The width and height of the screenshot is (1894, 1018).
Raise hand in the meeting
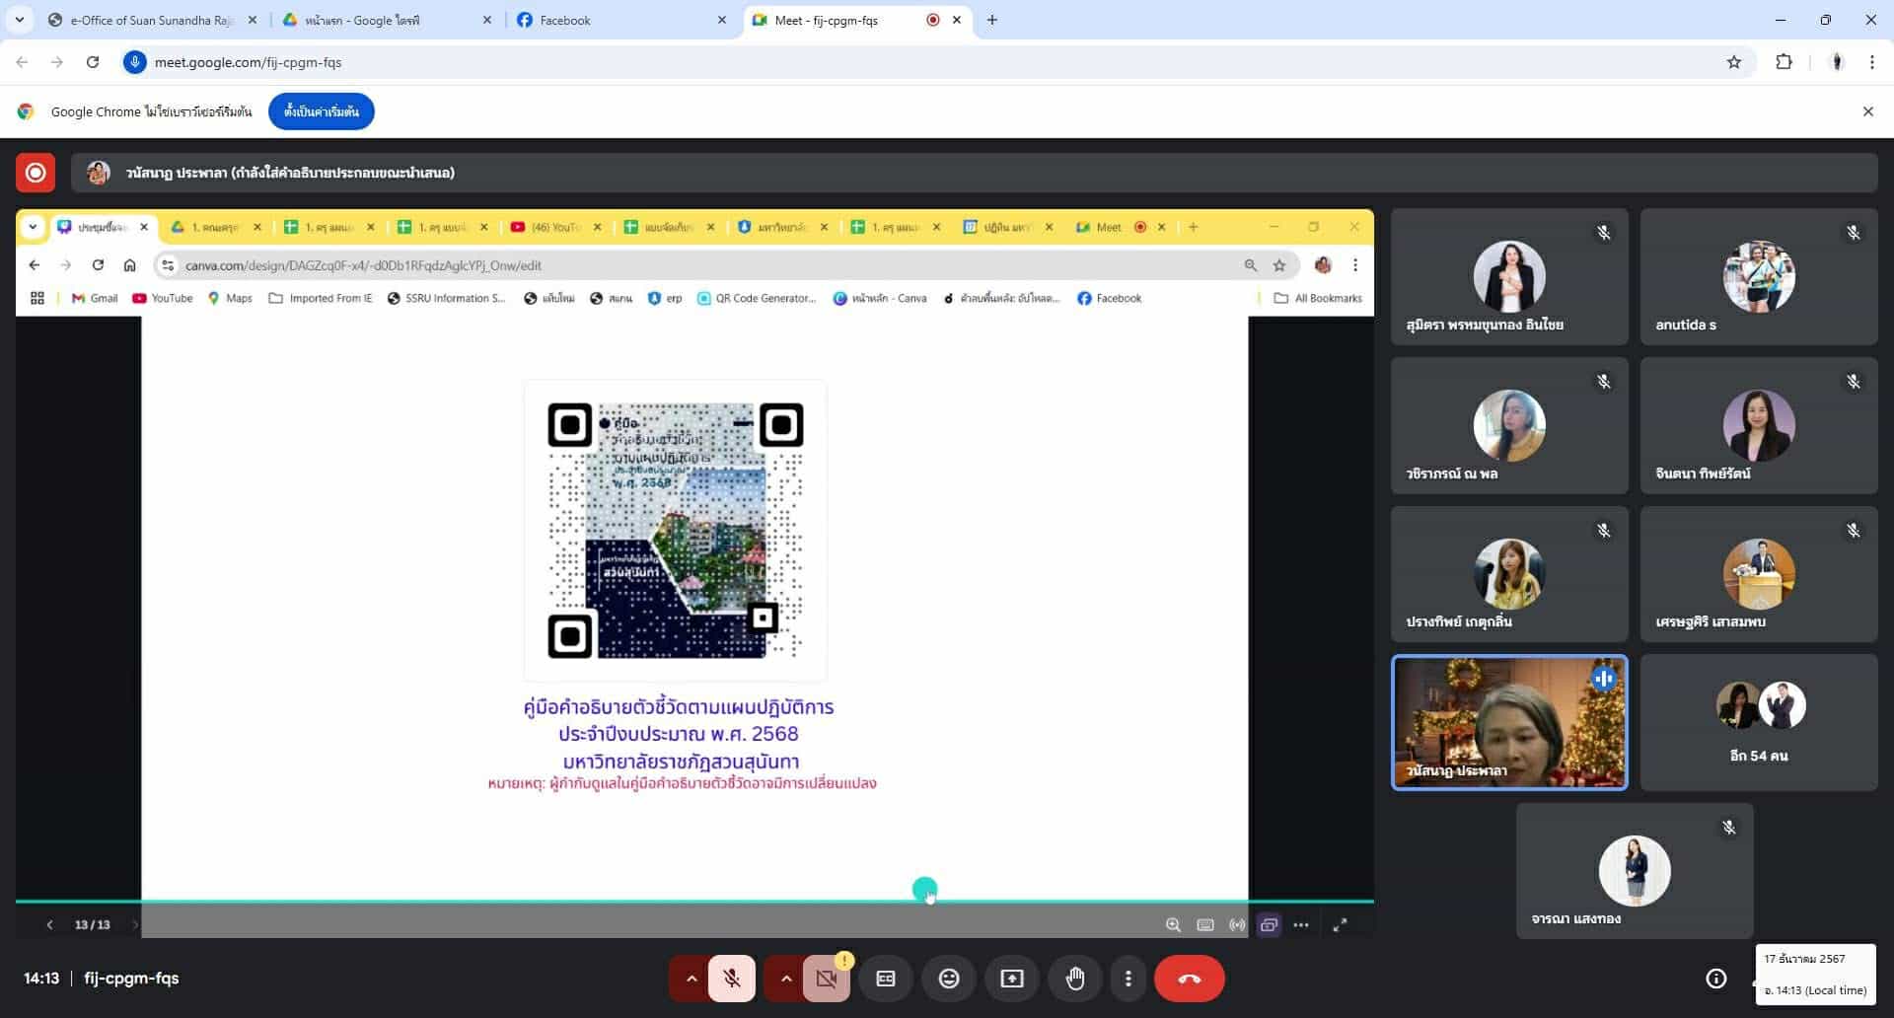(x=1074, y=979)
